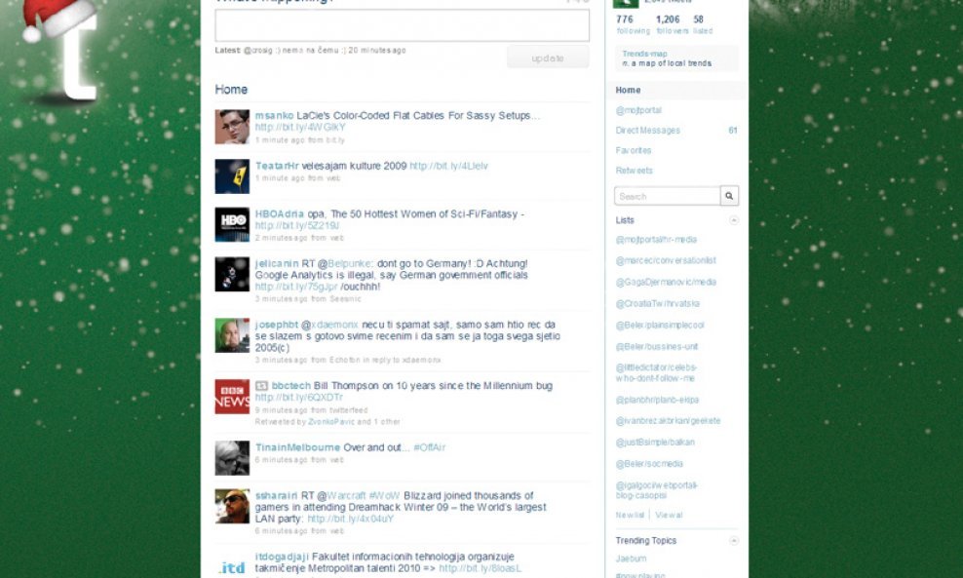
Task: Open the @CroatiaTw/hrvatska list
Action: pos(657,303)
